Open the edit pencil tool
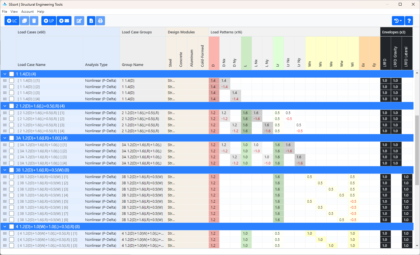The width and height of the screenshot is (420, 255). tap(79, 21)
